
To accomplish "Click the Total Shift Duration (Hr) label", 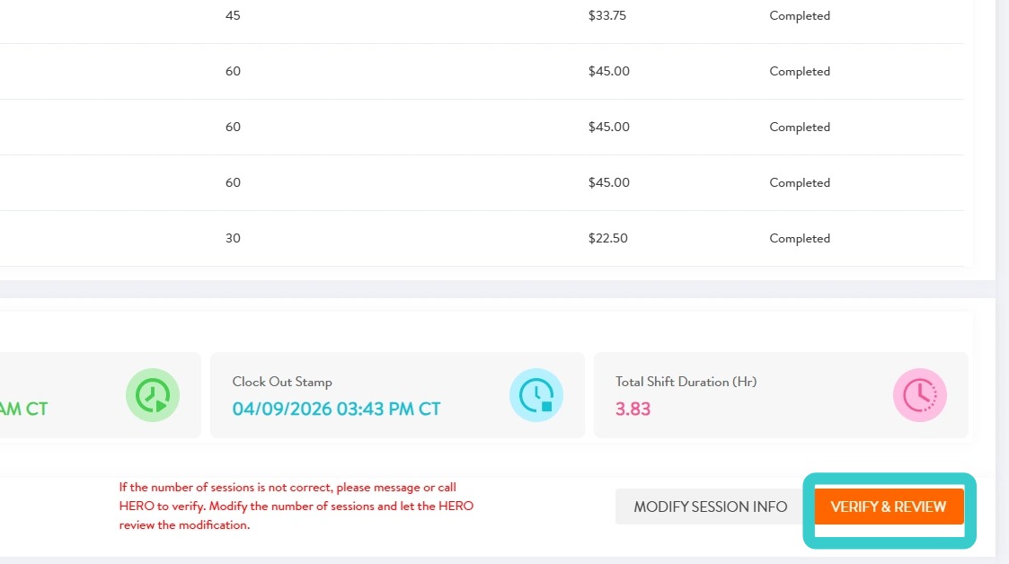I will point(686,382).
